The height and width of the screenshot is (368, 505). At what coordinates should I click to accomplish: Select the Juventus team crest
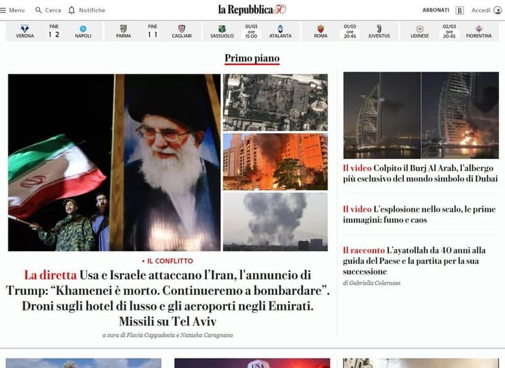coord(379,29)
